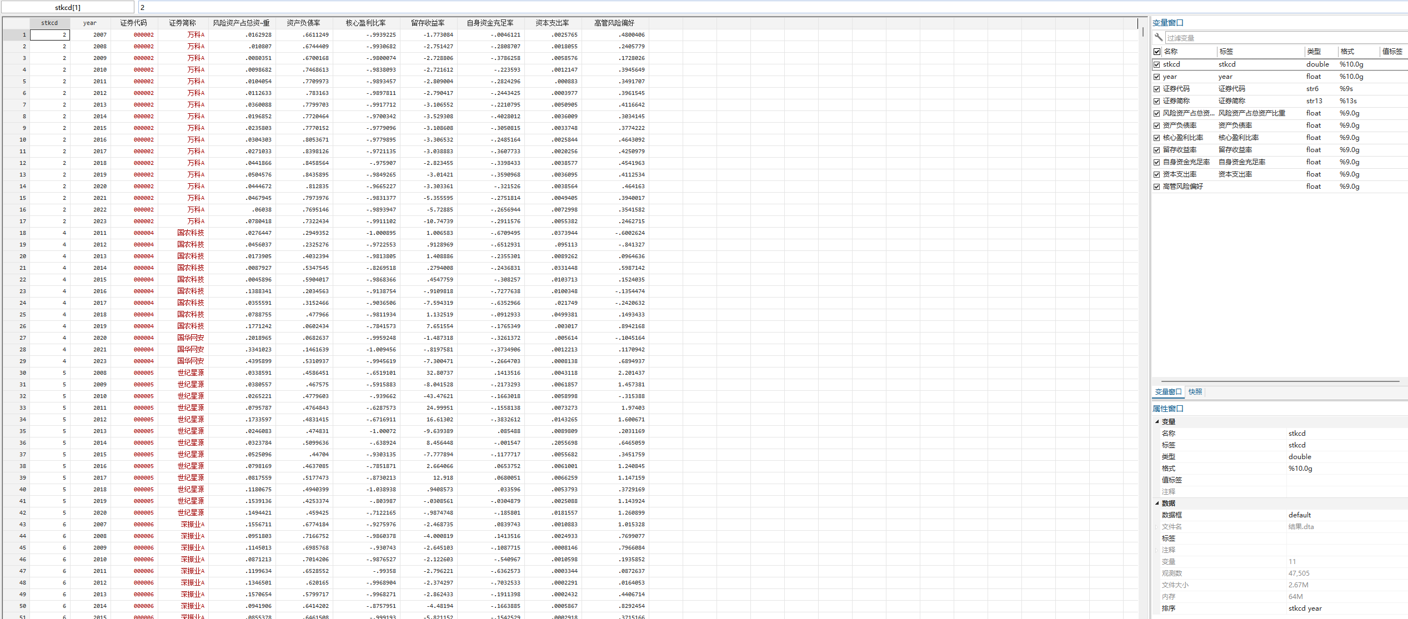Viewport: 1408px width, 619px height.
Task: Collapse the 变量 properties section
Action: click(x=1157, y=421)
